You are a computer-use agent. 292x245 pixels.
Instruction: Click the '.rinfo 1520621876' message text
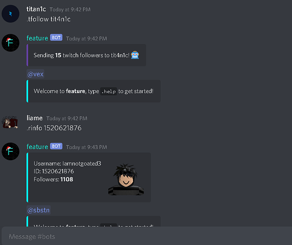54,128
